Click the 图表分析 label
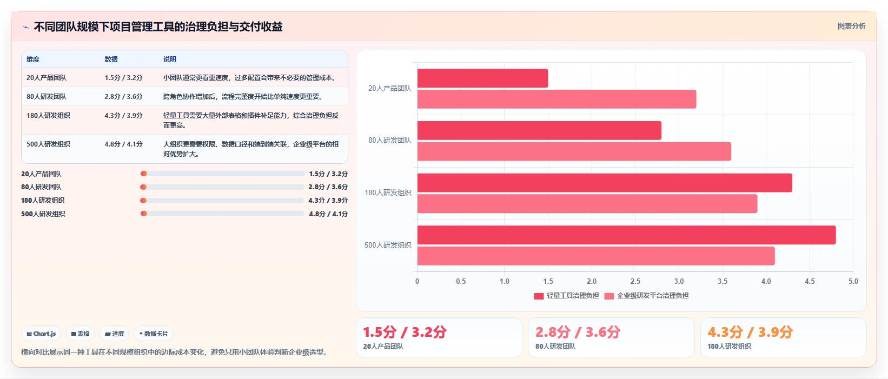This screenshot has width=888, height=379. (x=851, y=26)
